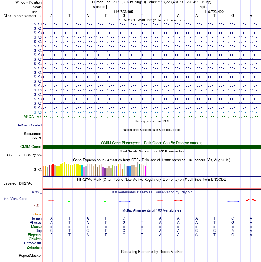Click the SNPs track label

37,138
